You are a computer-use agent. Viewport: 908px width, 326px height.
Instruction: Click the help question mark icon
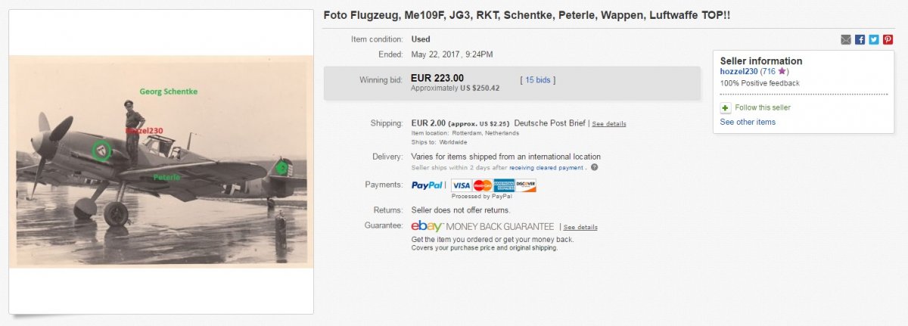(594, 167)
